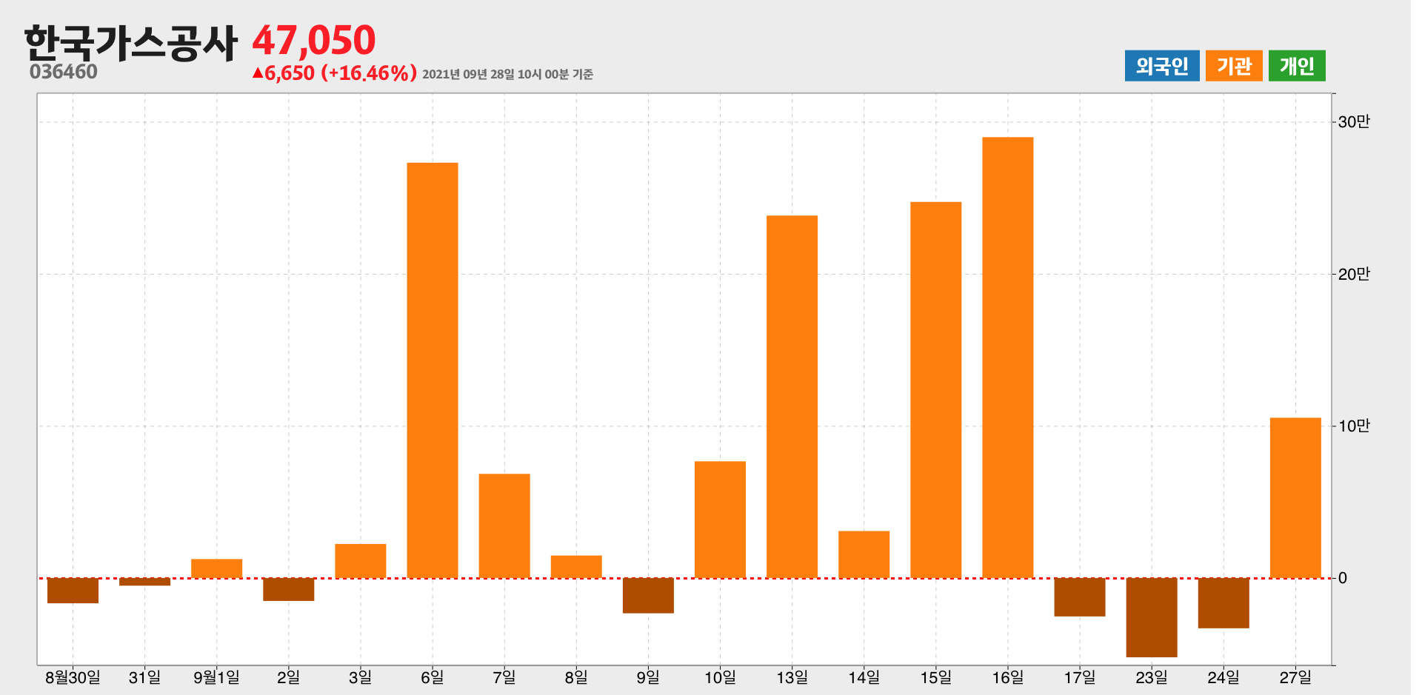Click the stock code 036460
1422x695 pixels.
64,72
